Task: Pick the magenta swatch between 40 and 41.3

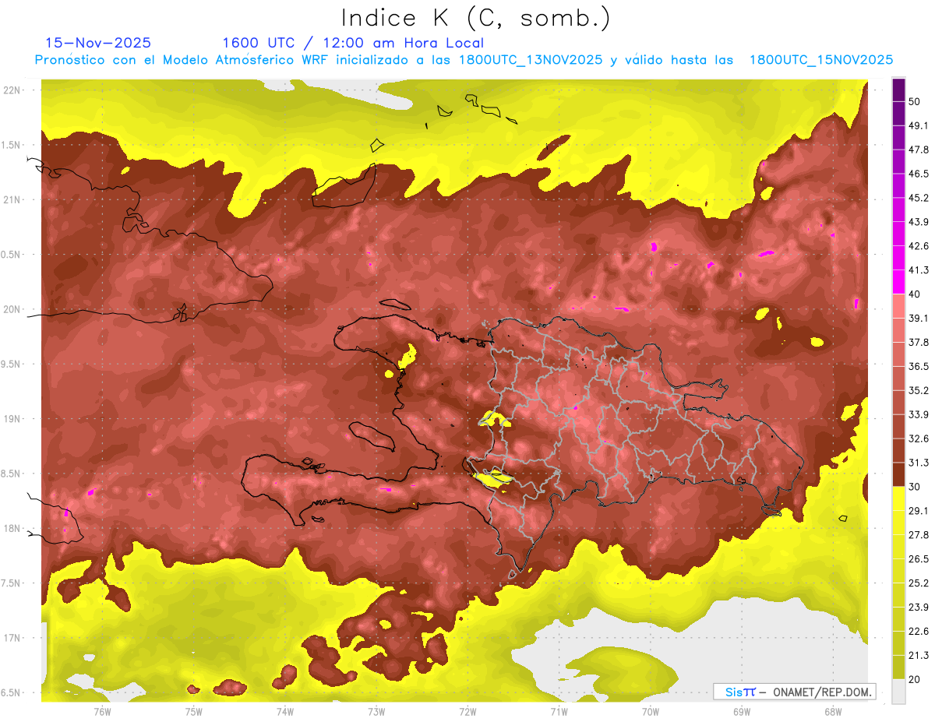Action: click(x=898, y=283)
